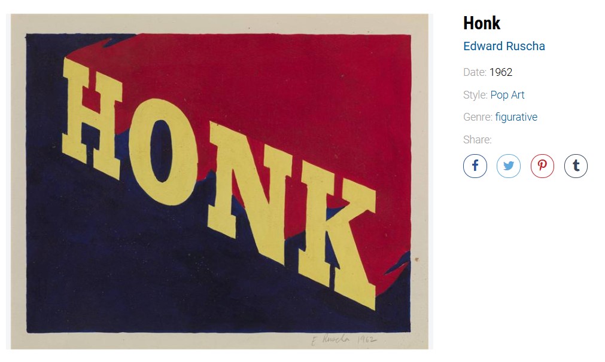Click the Date: label
Image resolution: width=605 pixels, height=362 pixels.
click(x=475, y=72)
